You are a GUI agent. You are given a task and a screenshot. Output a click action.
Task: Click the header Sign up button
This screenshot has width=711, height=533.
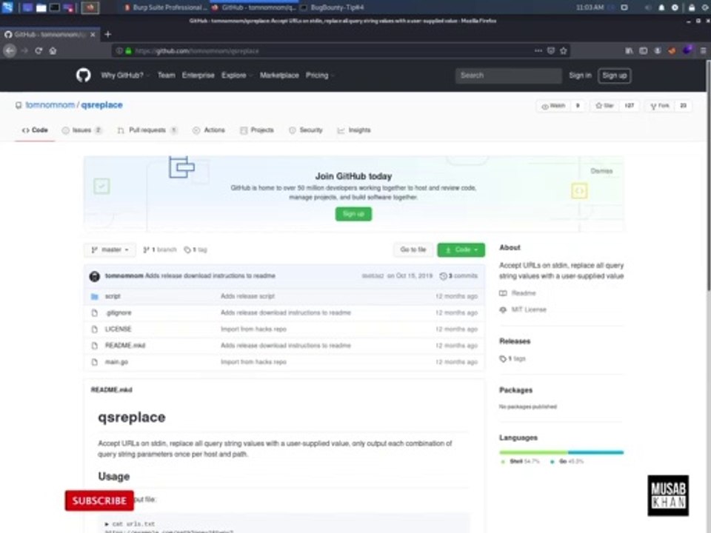pyautogui.click(x=615, y=76)
